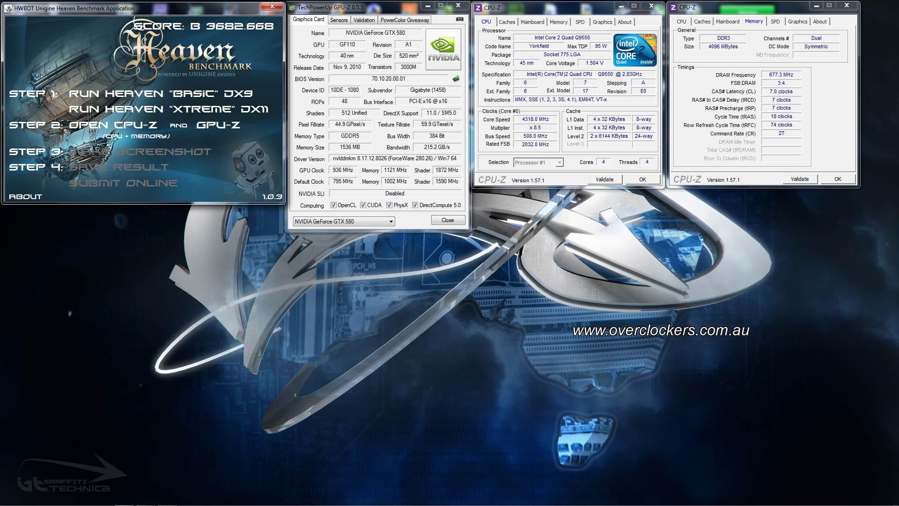Screen dimensions: 899x506
Task: Click the Core Voltage value 1.504 V
Action: click(x=594, y=63)
